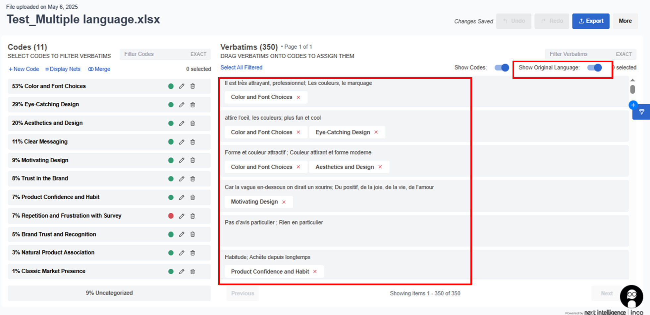Viewport: 650px width, 315px height.
Task: Click the Merge codes option
Action: pos(99,69)
